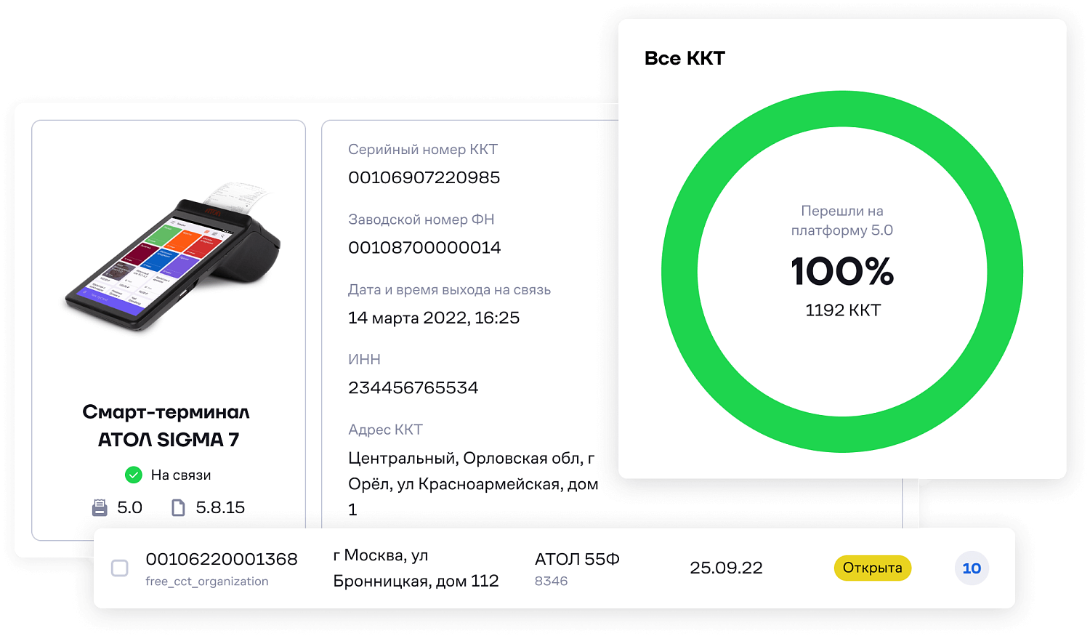This screenshot has height=636, width=1090.
Task: Click the 100% value in chart
Action: 842,271
